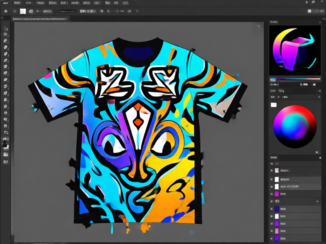Viewport: 326px width, 244px height.
Task: Toggle the eye on the first row under the Layers tab
Action: (x=272, y=164)
